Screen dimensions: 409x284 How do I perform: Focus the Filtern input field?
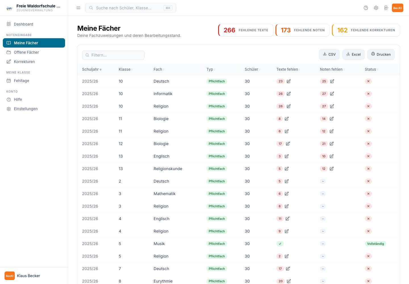point(113,55)
